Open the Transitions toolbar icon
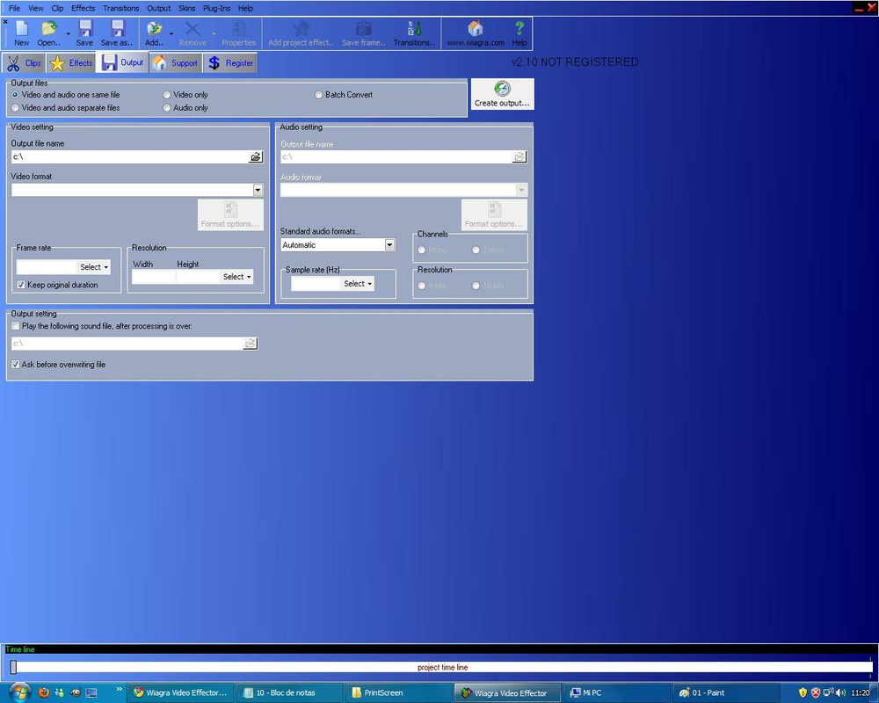Screen dimensions: 879x703 pos(414,33)
